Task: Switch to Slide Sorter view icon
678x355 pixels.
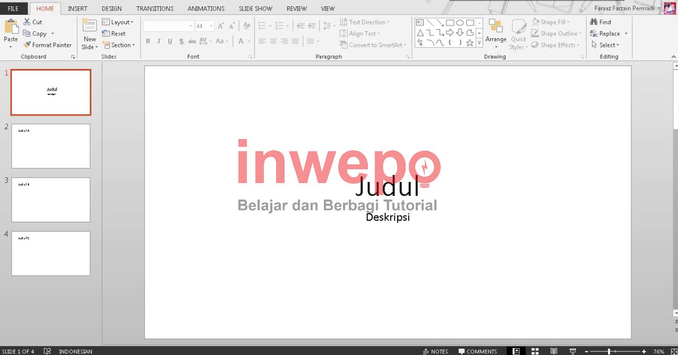Action: tap(535, 351)
